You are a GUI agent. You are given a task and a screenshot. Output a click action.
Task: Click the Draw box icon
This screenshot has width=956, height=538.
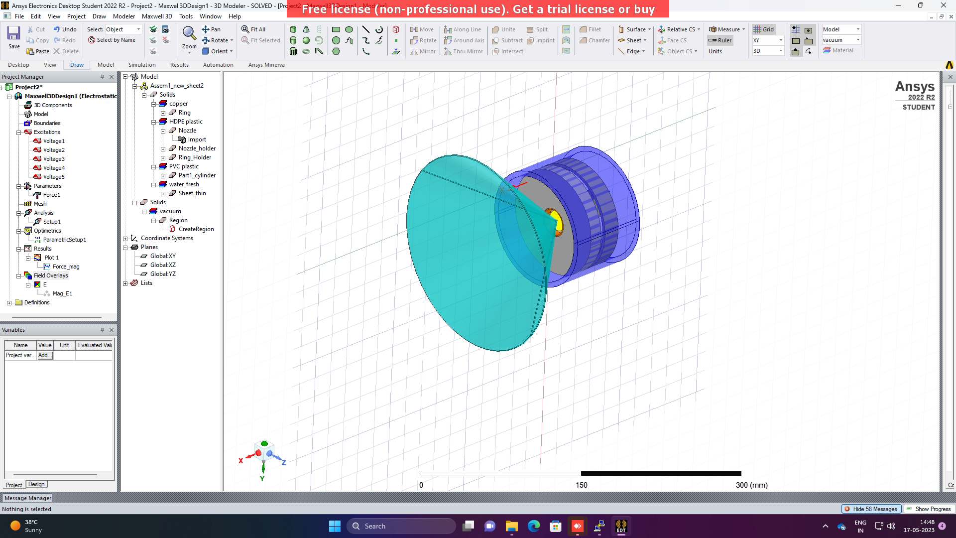point(293,29)
